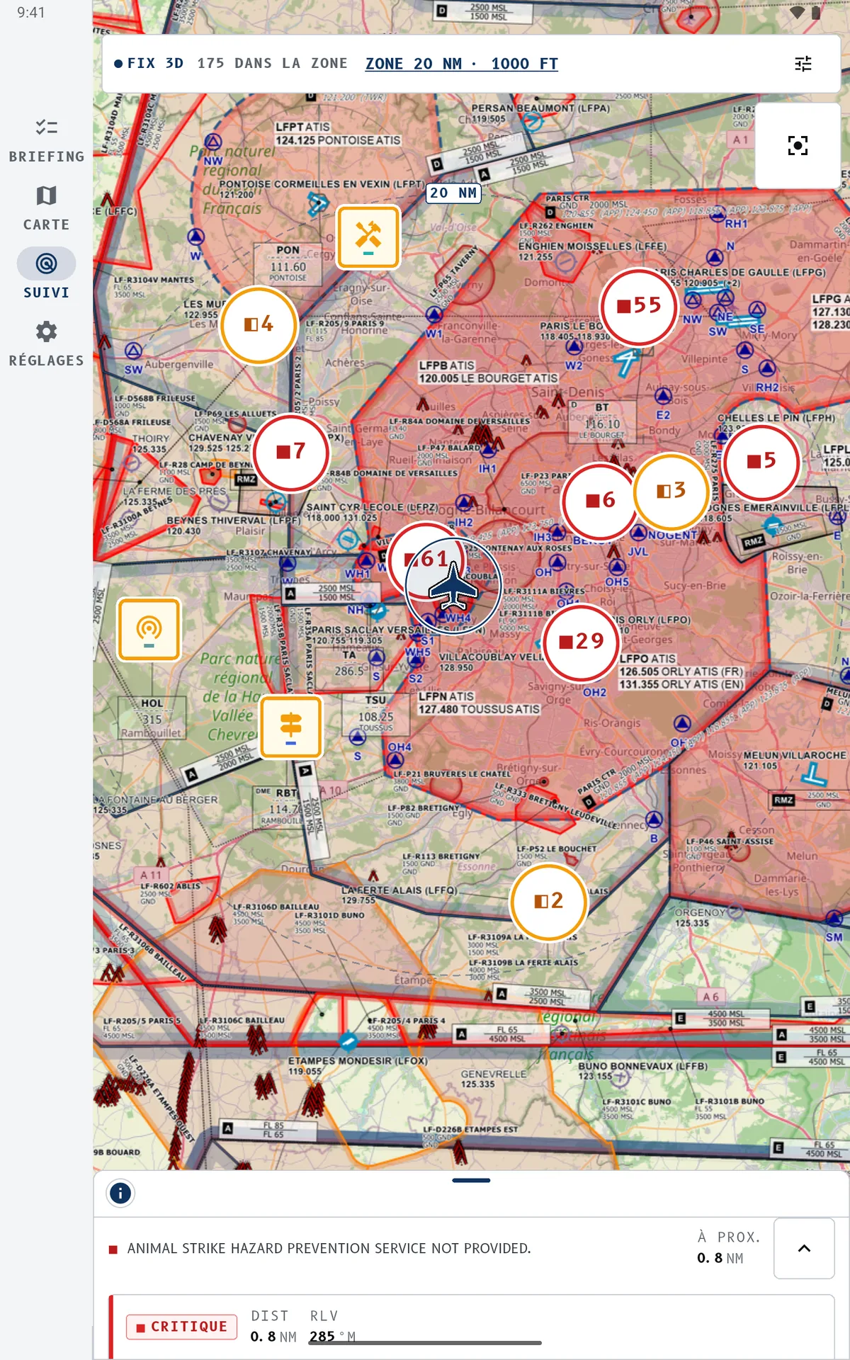Recenter map on current position

tap(798, 146)
